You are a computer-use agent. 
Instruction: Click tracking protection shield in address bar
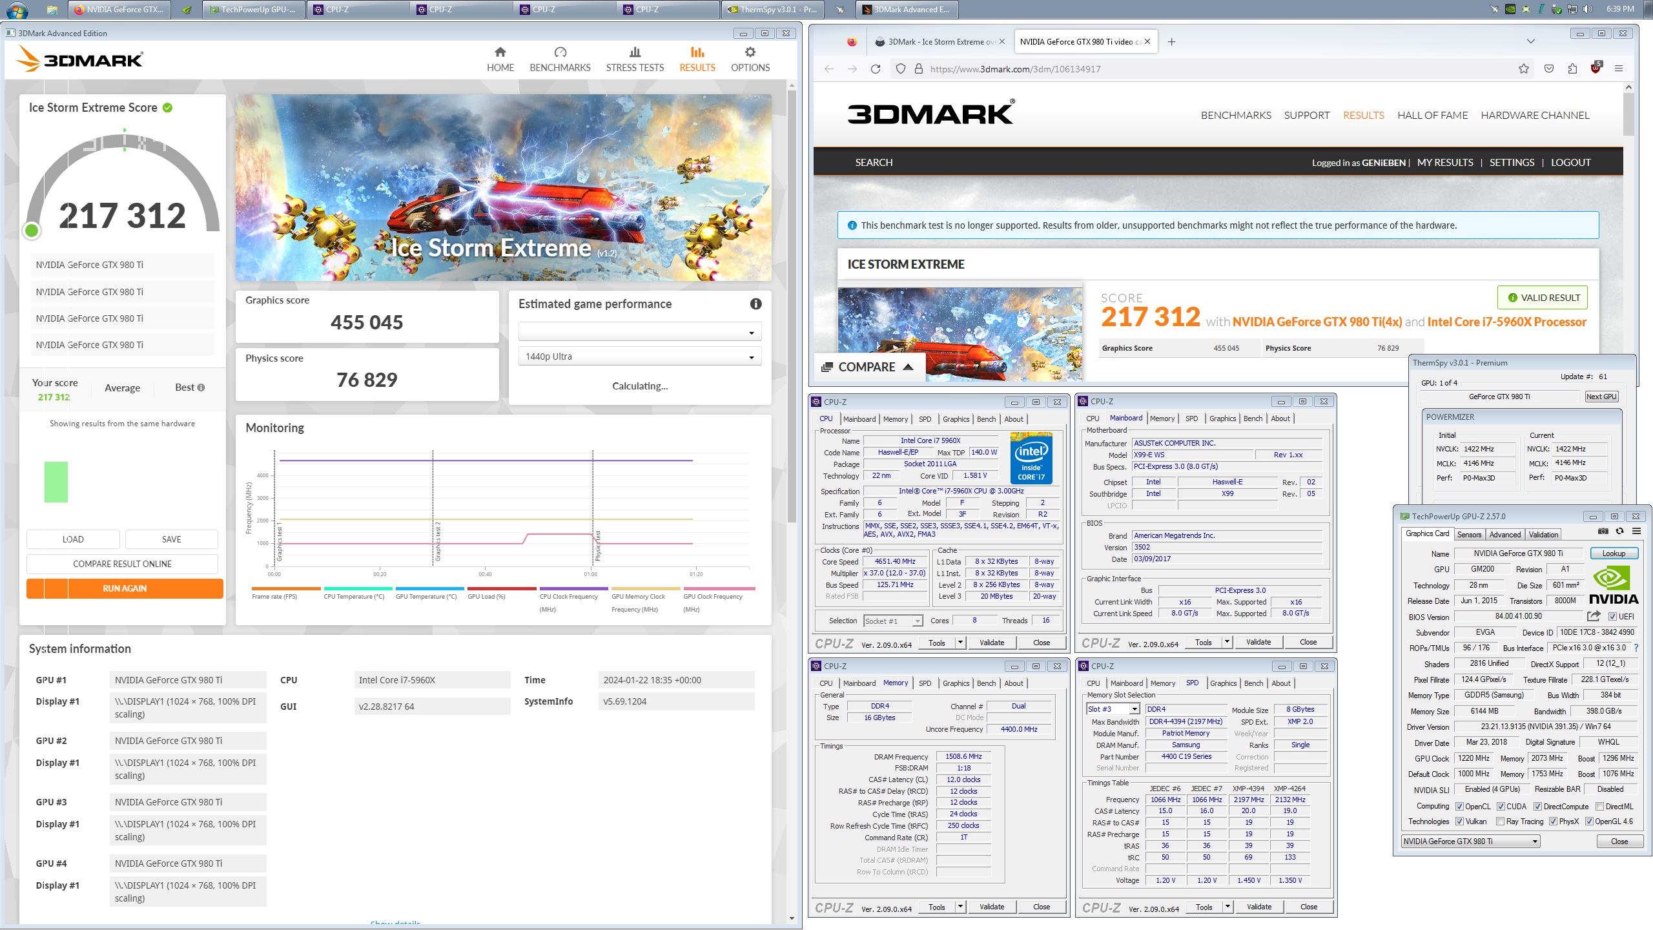[x=901, y=69]
